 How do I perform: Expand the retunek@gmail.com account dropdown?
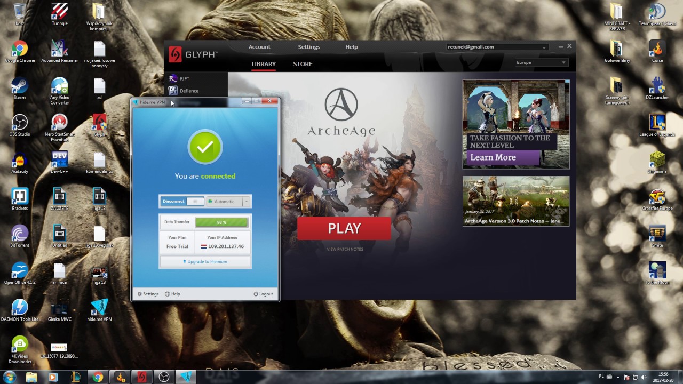[497, 47]
